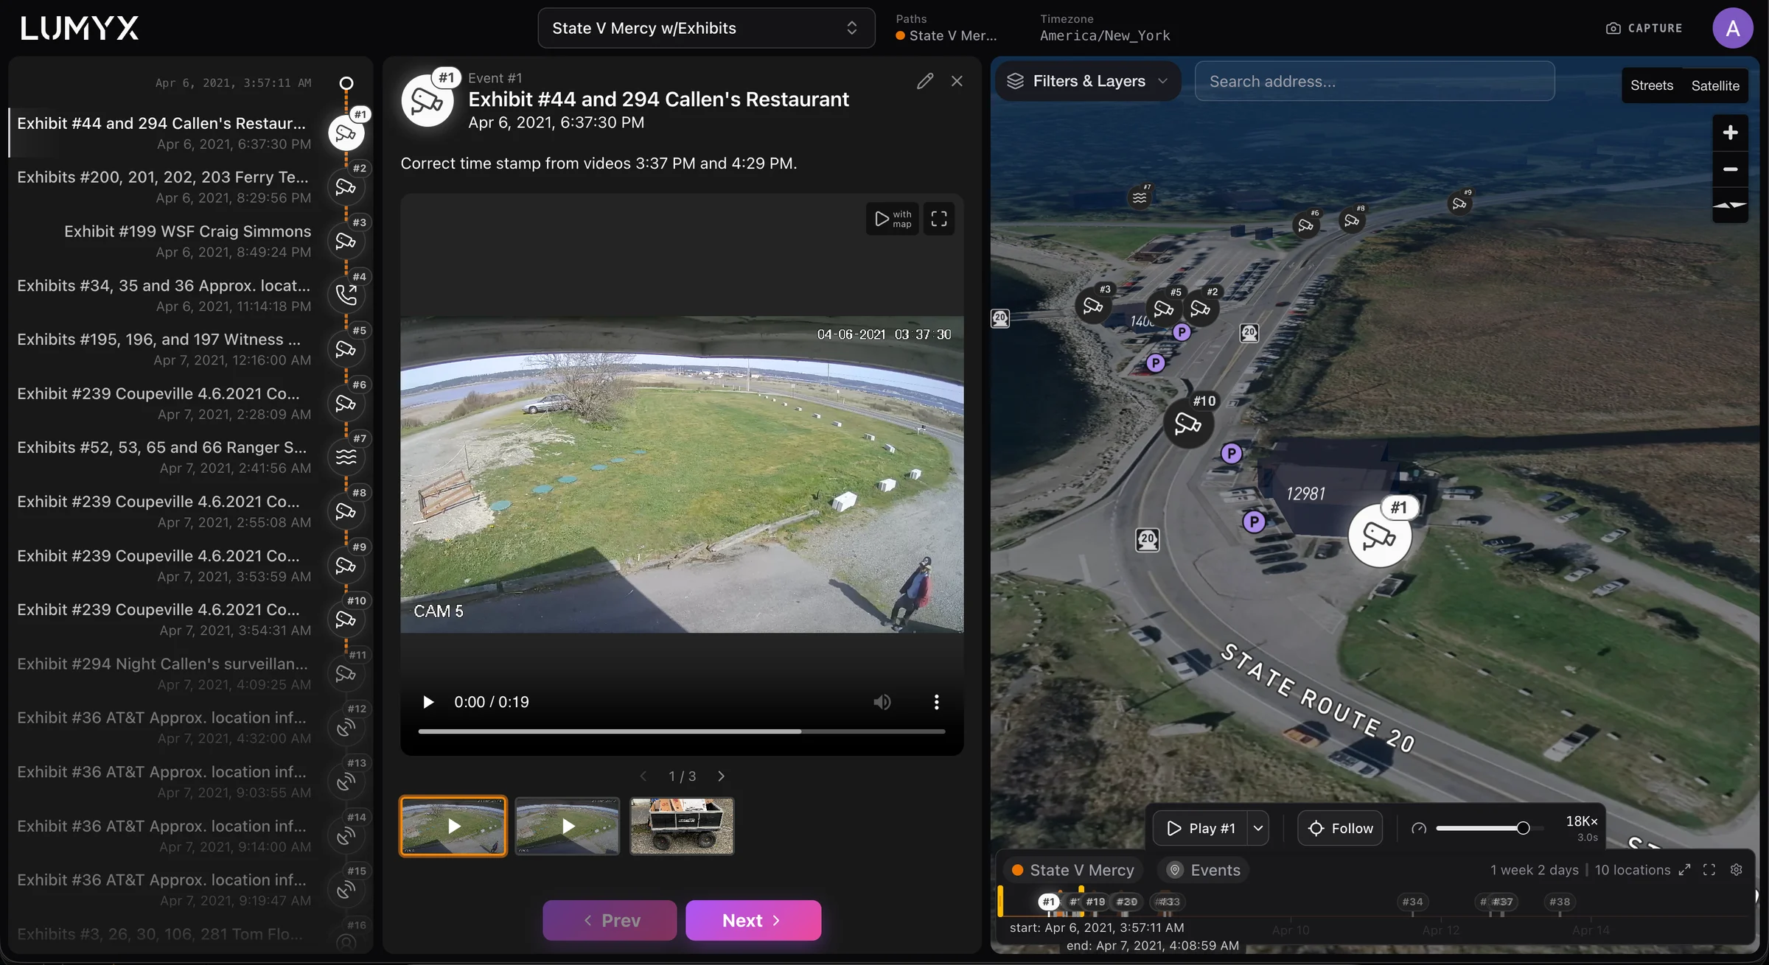Screen dimensions: 1769x965
Task: Select the State V Mercy timeline tab
Action: coord(1072,870)
